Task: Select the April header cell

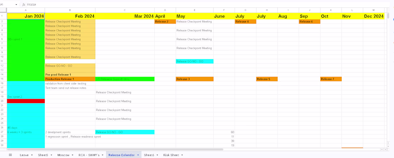Action: coord(165,16)
